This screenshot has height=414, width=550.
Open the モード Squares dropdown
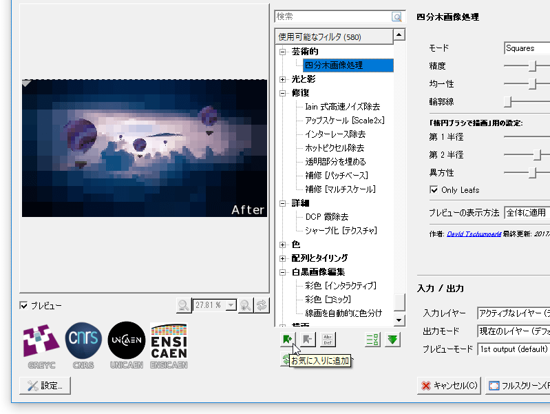[527, 48]
